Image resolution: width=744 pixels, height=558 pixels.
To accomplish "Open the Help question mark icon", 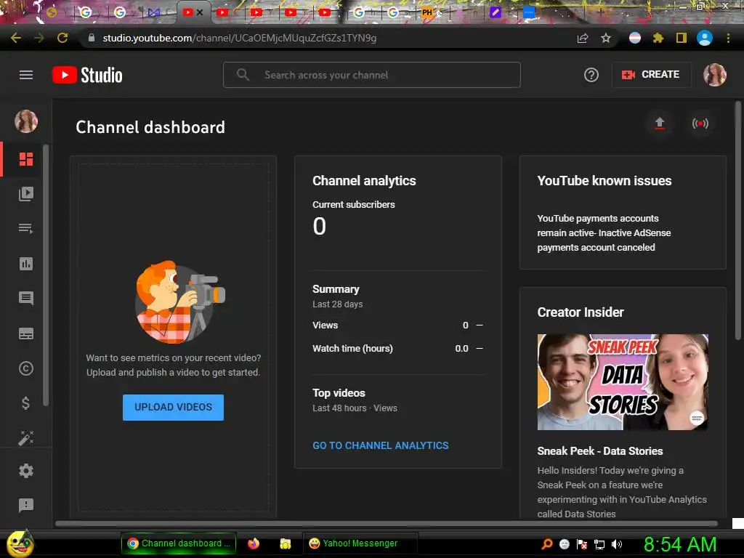I will click(x=591, y=75).
